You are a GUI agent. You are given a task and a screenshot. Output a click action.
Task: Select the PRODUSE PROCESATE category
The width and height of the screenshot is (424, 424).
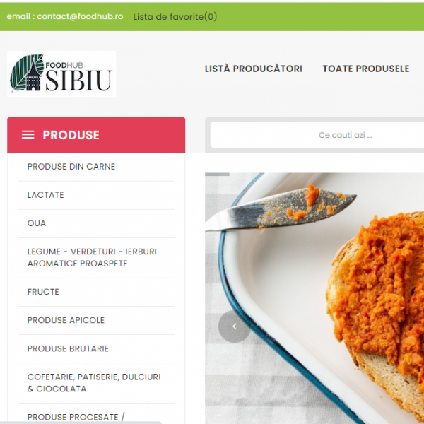pos(76,417)
